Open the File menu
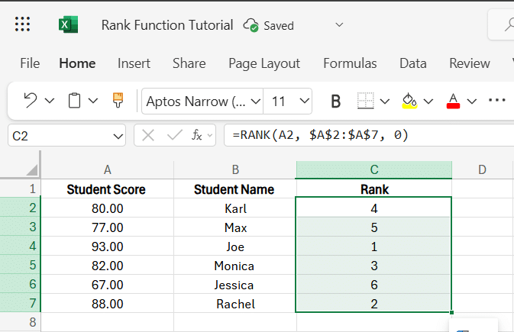514x332 pixels. [x=30, y=63]
